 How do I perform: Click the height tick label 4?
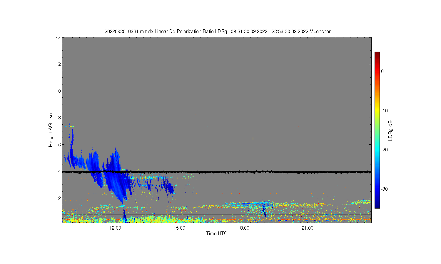(59, 171)
